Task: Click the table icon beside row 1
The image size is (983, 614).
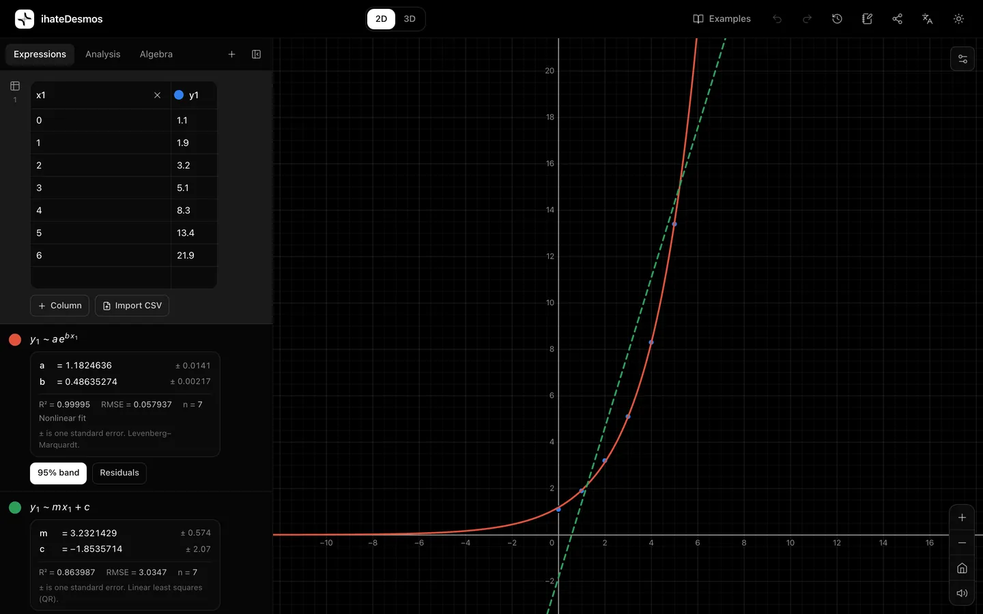Action: pyautogui.click(x=15, y=86)
